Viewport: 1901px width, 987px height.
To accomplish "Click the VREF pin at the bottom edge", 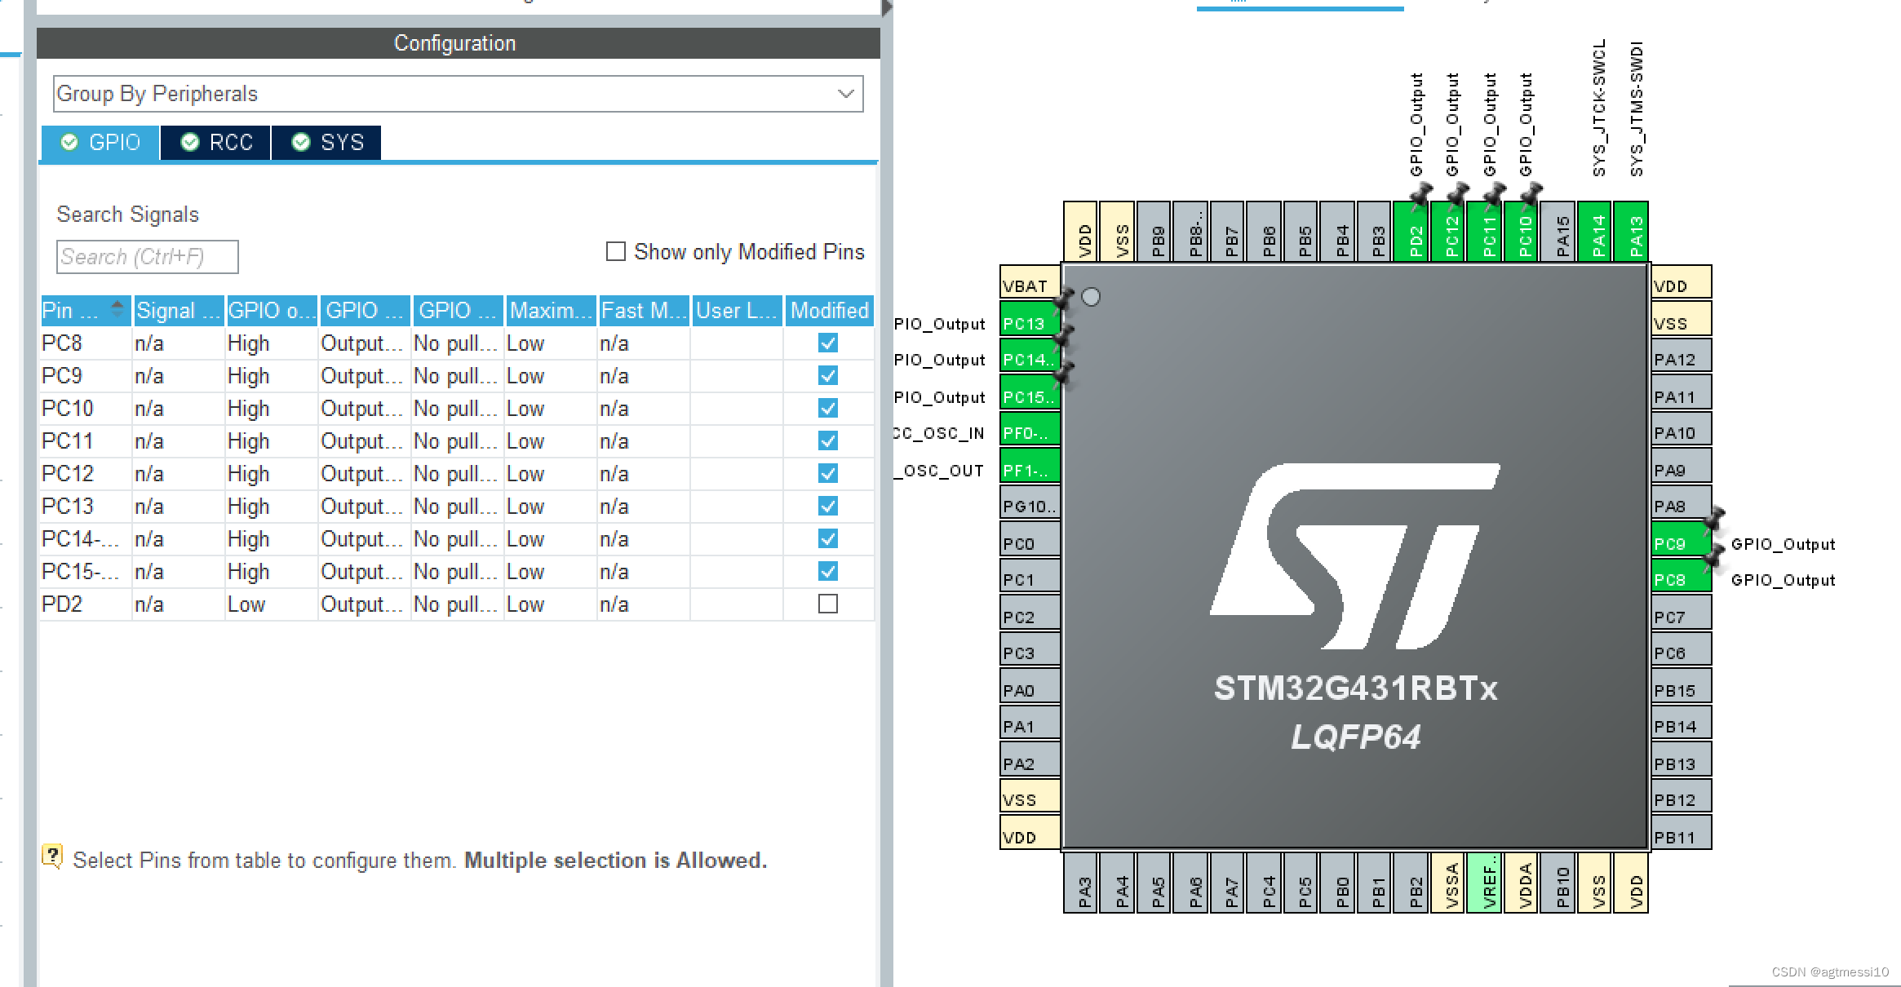I will [1485, 885].
